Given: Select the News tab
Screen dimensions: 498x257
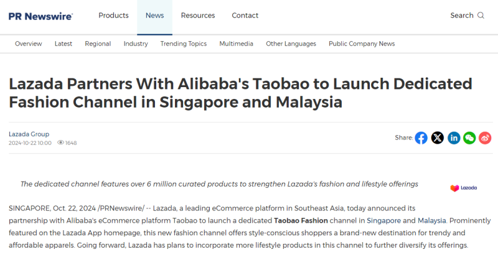Looking at the screenshot, I should click(154, 16).
